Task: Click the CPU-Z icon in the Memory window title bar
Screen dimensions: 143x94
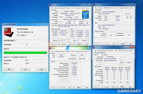Action: [50, 48]
